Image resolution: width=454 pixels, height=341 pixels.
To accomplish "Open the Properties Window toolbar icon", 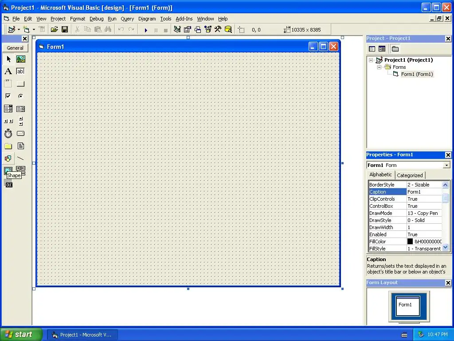I will 188,29.
